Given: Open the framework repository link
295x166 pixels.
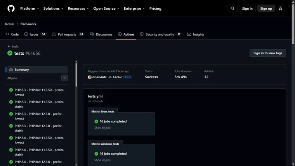Looking at the screenshot, I should coord(28,24).
